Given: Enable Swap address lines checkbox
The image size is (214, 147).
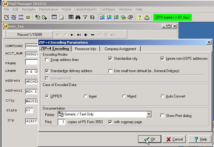Looking at the screenshot, I should pos(47,60).
